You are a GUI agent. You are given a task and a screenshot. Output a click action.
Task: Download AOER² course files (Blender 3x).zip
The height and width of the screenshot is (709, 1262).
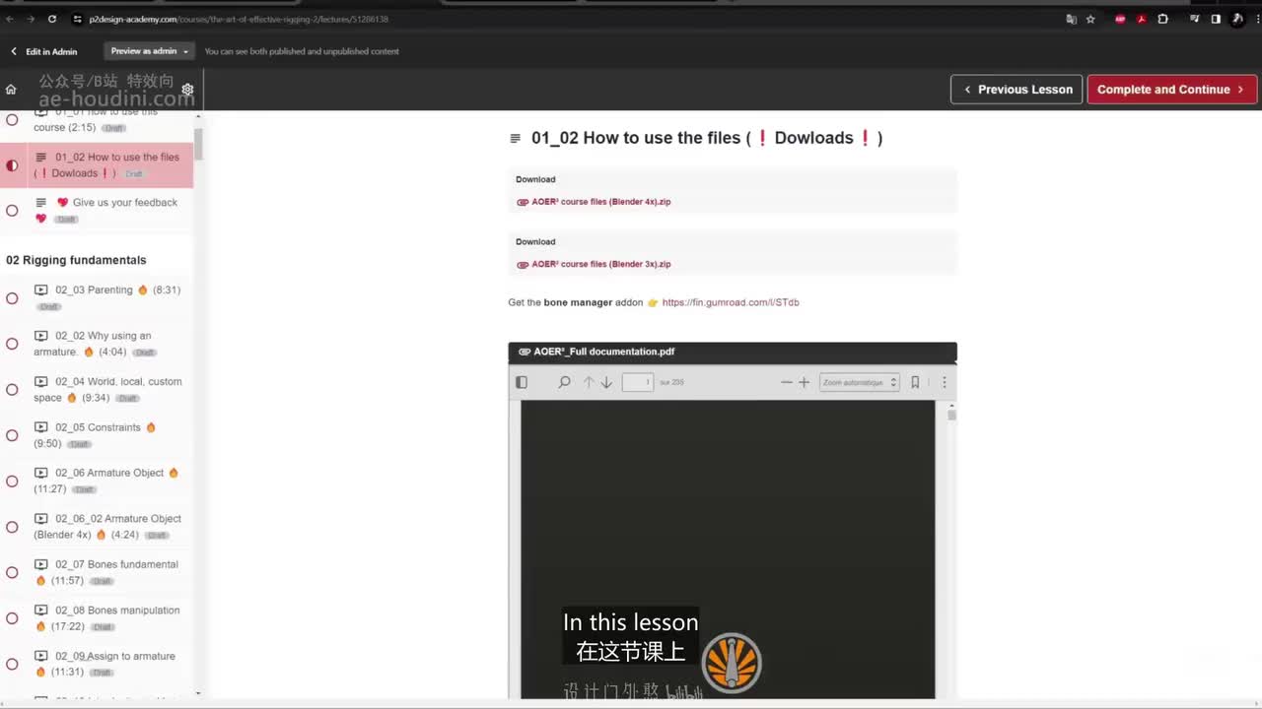601,264
